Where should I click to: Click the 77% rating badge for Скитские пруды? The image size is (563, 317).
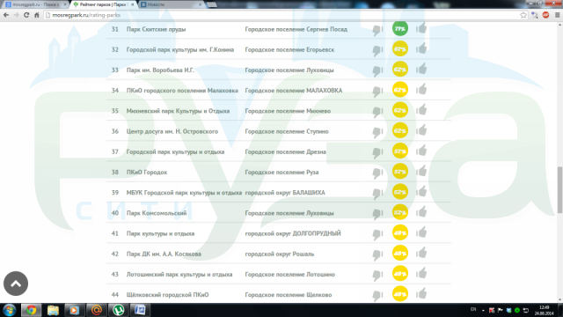[x=400, y=29]
